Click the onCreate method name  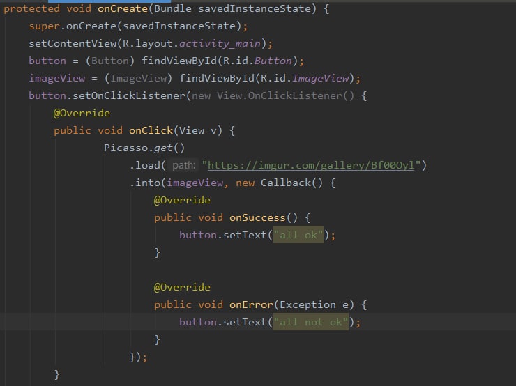123,8
